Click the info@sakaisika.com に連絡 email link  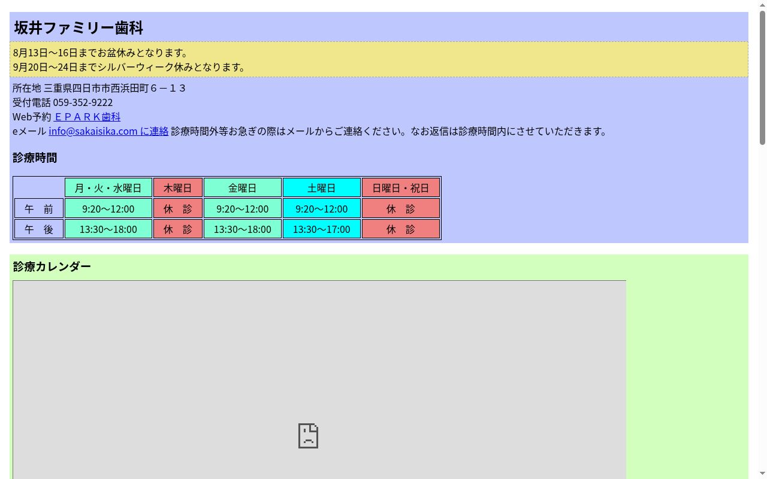click(108, 131)
